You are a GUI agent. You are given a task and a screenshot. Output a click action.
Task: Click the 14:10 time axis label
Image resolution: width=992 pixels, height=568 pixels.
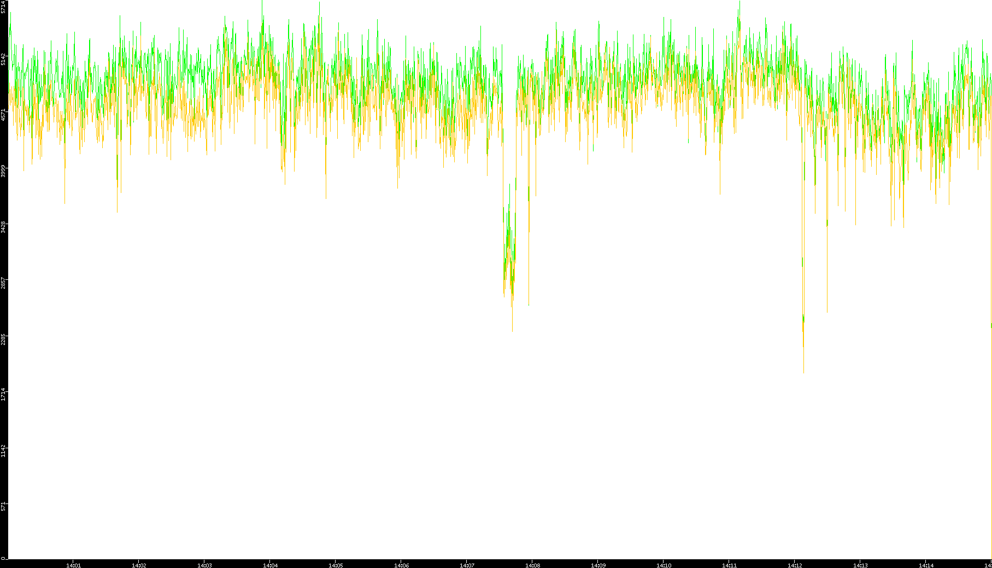pos(664,565)
